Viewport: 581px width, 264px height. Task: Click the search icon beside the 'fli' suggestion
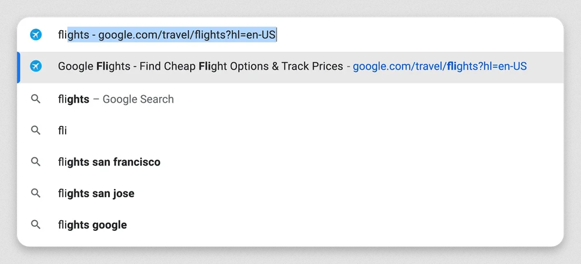pyautogui.click(x=35, y=131)
